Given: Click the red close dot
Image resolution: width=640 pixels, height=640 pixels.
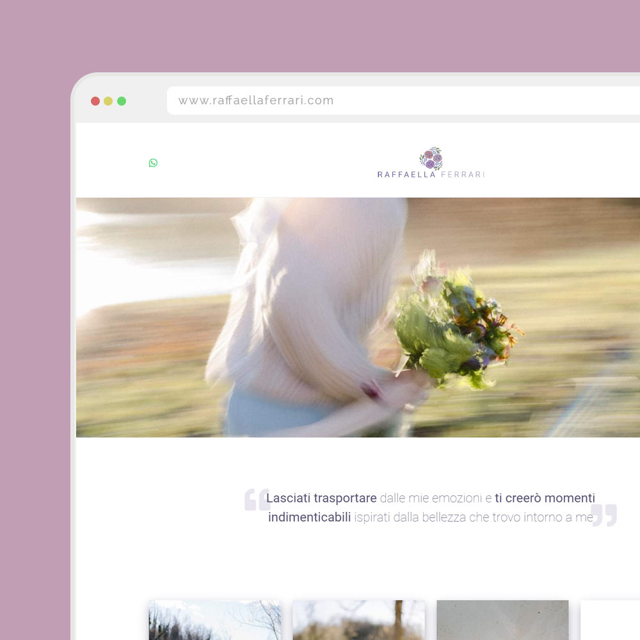Looking at the screenshot, I should (95, 101).
